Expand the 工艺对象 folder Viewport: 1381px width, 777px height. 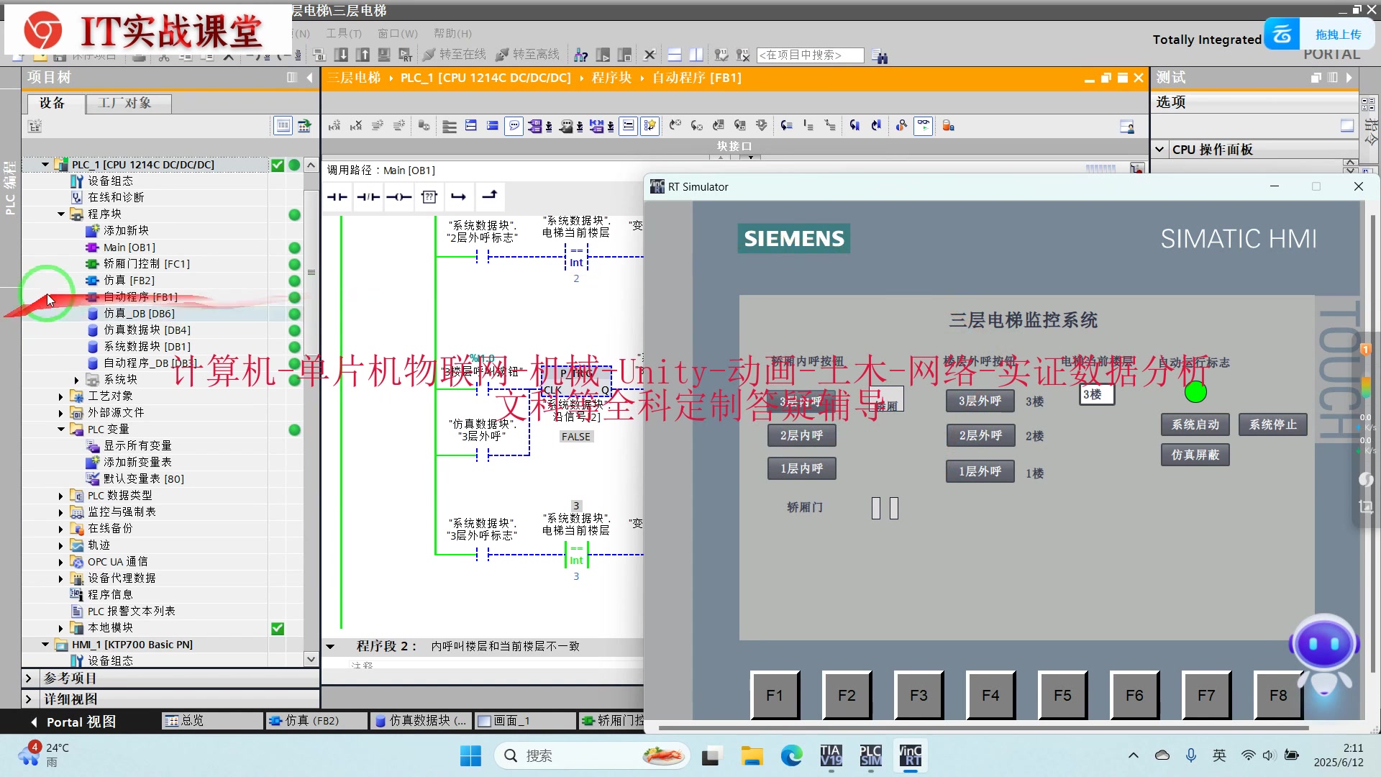(61, 396)
